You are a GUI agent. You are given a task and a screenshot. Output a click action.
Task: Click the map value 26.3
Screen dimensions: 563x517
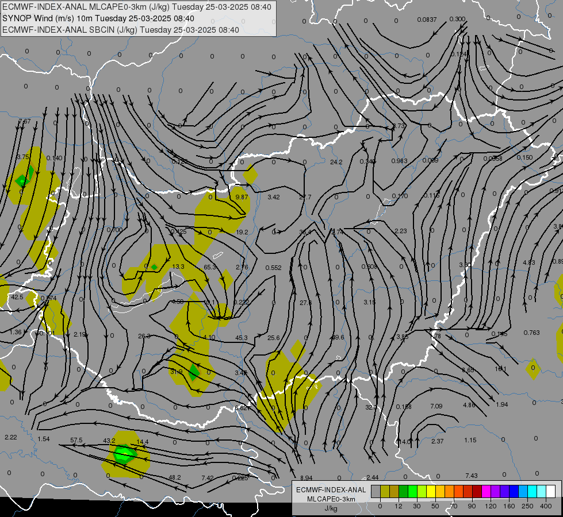point(144,336)
